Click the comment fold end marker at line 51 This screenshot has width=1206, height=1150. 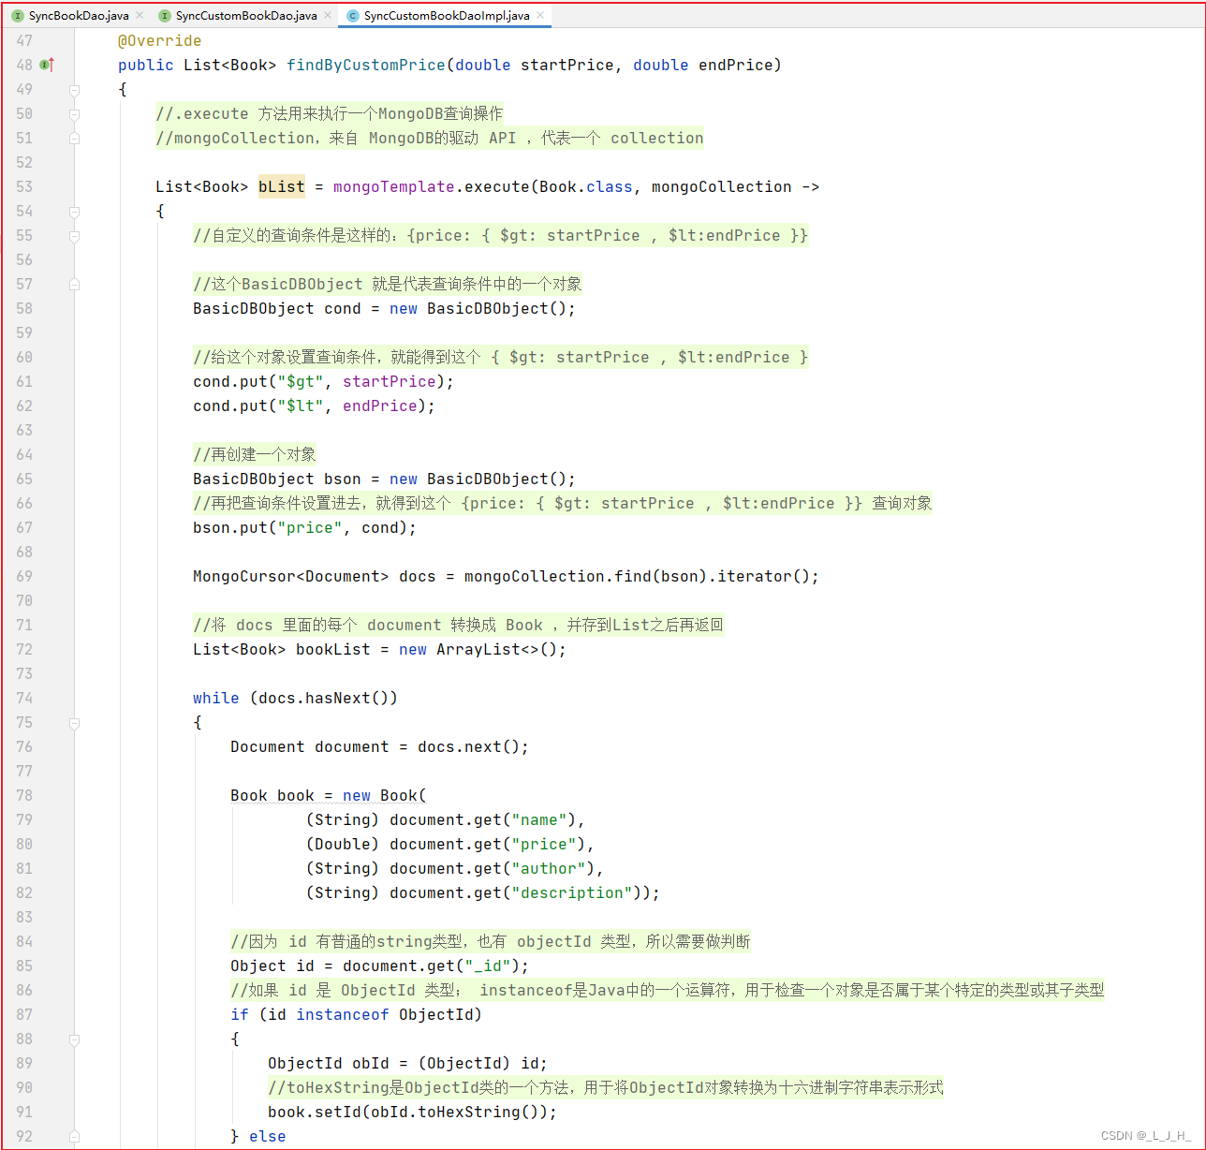[x=74, y=139]
